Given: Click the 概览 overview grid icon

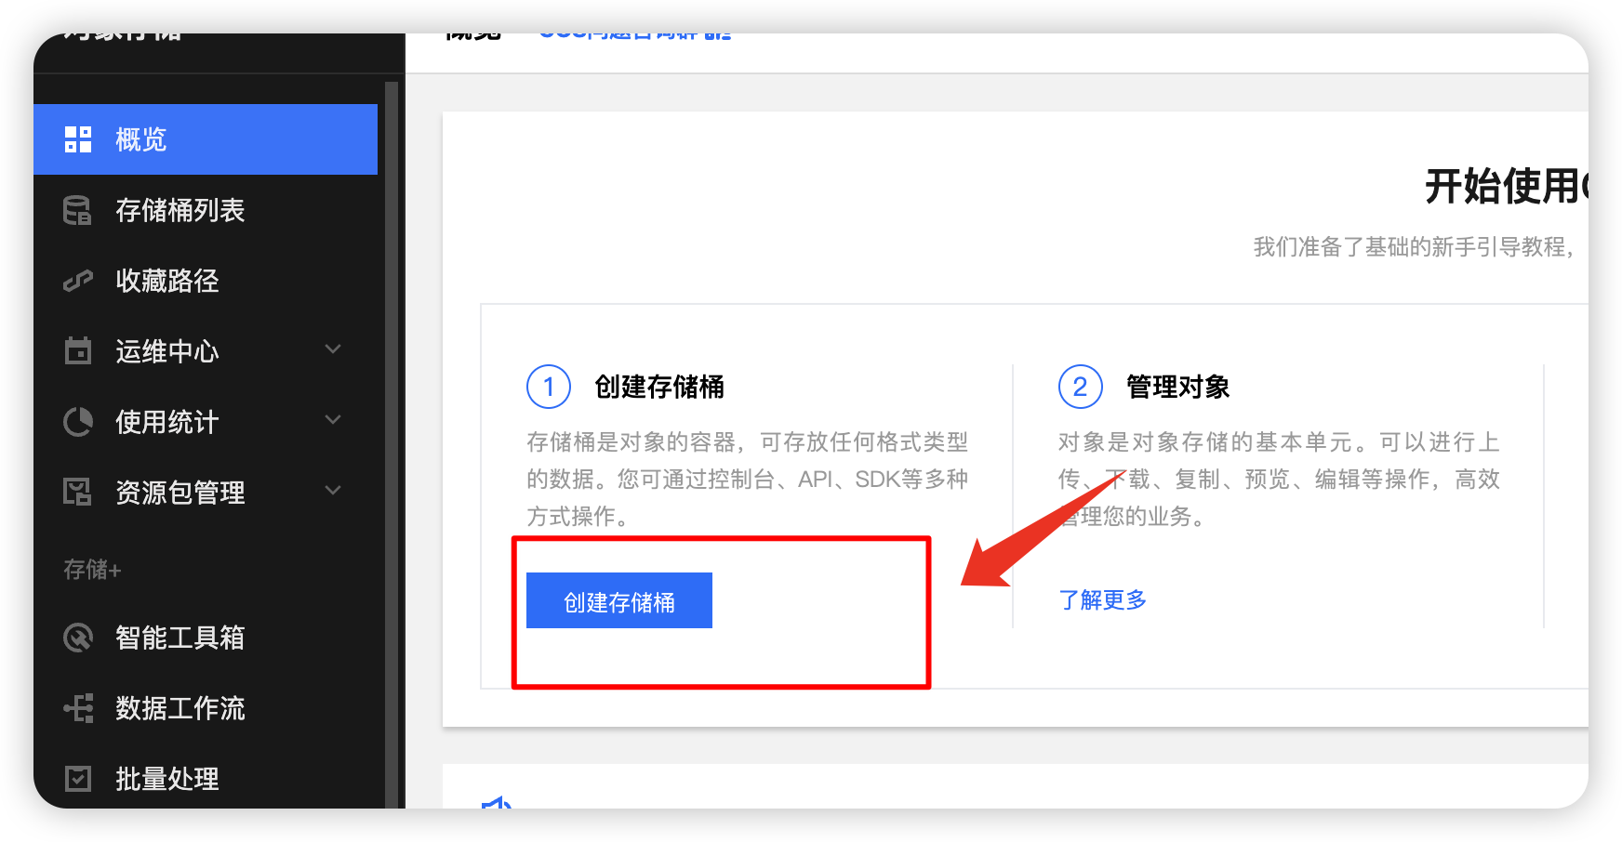Looking at the screenshot, I should (x=78, y=139).
